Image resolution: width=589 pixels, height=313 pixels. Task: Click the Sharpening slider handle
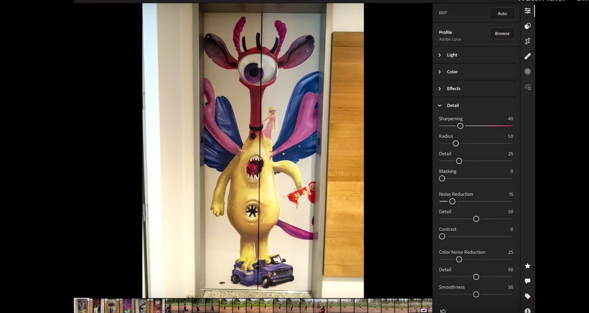pos(460,126)
